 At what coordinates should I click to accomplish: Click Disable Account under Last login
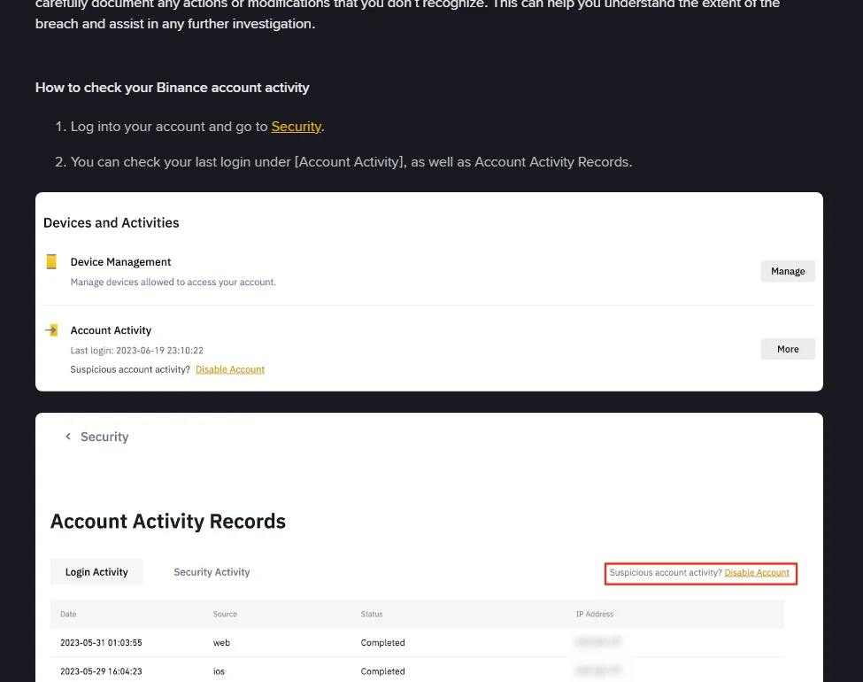coord(230,369)
